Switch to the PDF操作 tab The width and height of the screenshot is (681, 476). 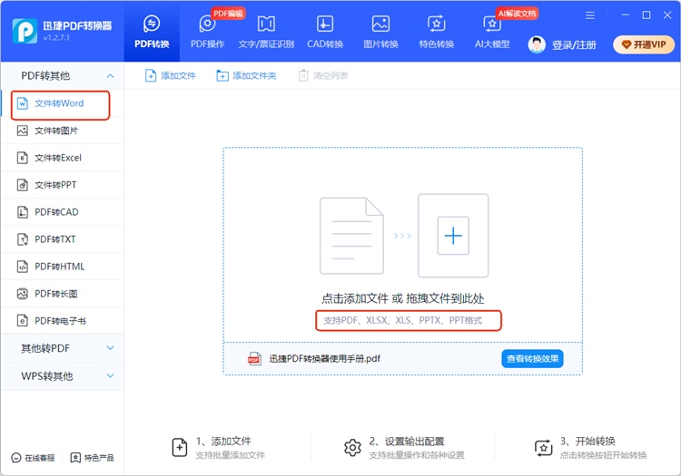click(x=207, y=31)
